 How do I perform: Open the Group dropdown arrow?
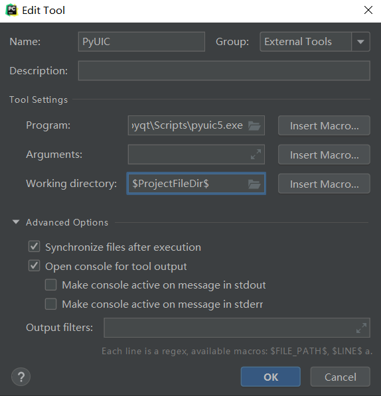tap(360, 42)
